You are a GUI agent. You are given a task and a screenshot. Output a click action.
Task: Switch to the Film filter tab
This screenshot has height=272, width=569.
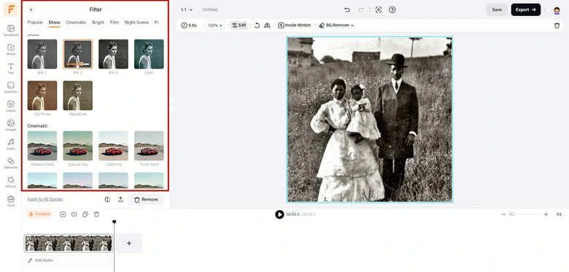(x=115, y=23)
